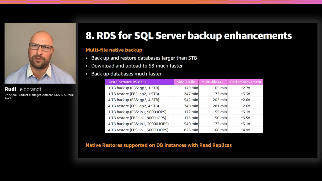Image resolution: width=322 pixels, height=181 pixels.
Task: Click the '542 min' cell
Action: tap(186, 100)
